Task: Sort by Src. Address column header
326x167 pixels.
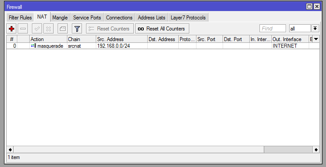Action: tap(122, 39)
